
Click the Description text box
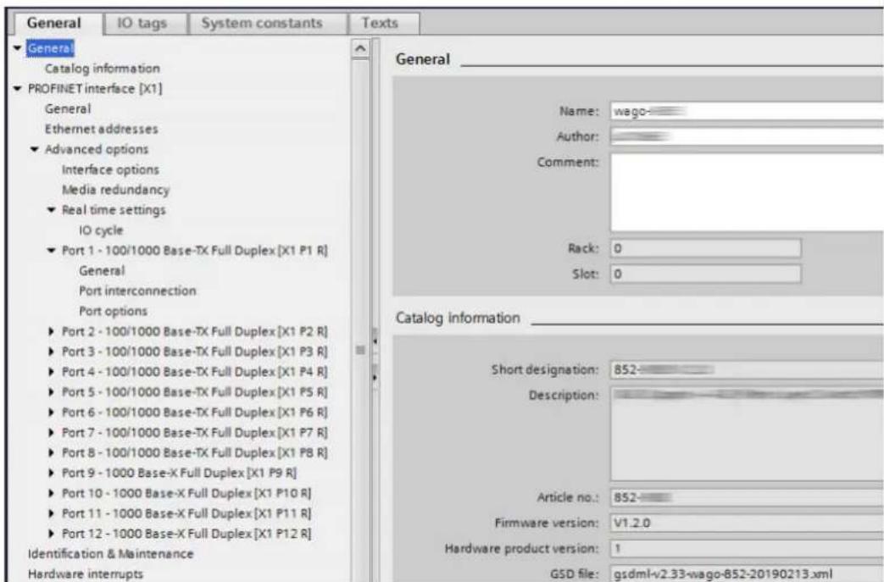pyautogui.click(x=747, y=433)
